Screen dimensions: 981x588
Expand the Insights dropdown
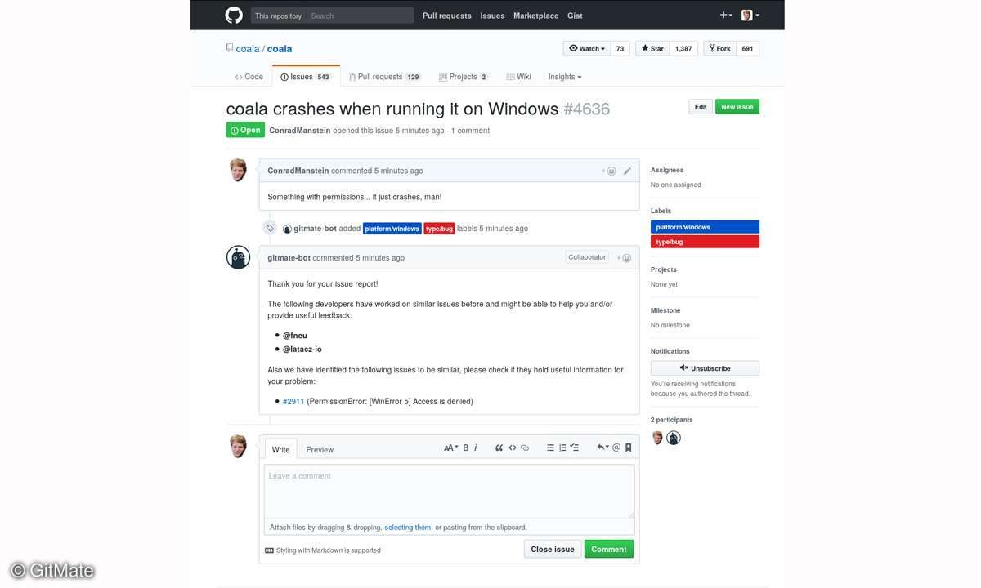[565, 77]
